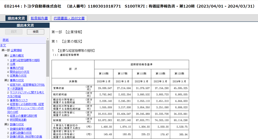The image size is (258, 139).
Task: Open the 表紙 link
Action: (x=5, y=40)
